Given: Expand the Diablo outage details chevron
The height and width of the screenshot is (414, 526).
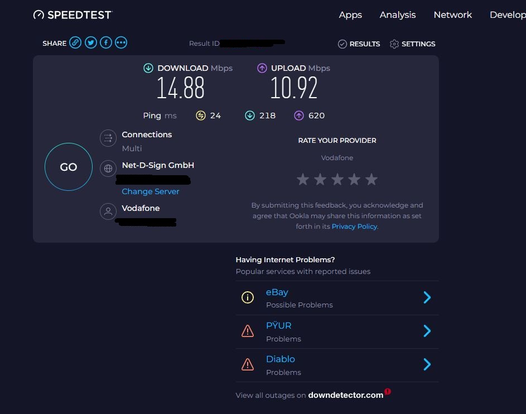Looking at the screenshot, I should click(427, 364).
